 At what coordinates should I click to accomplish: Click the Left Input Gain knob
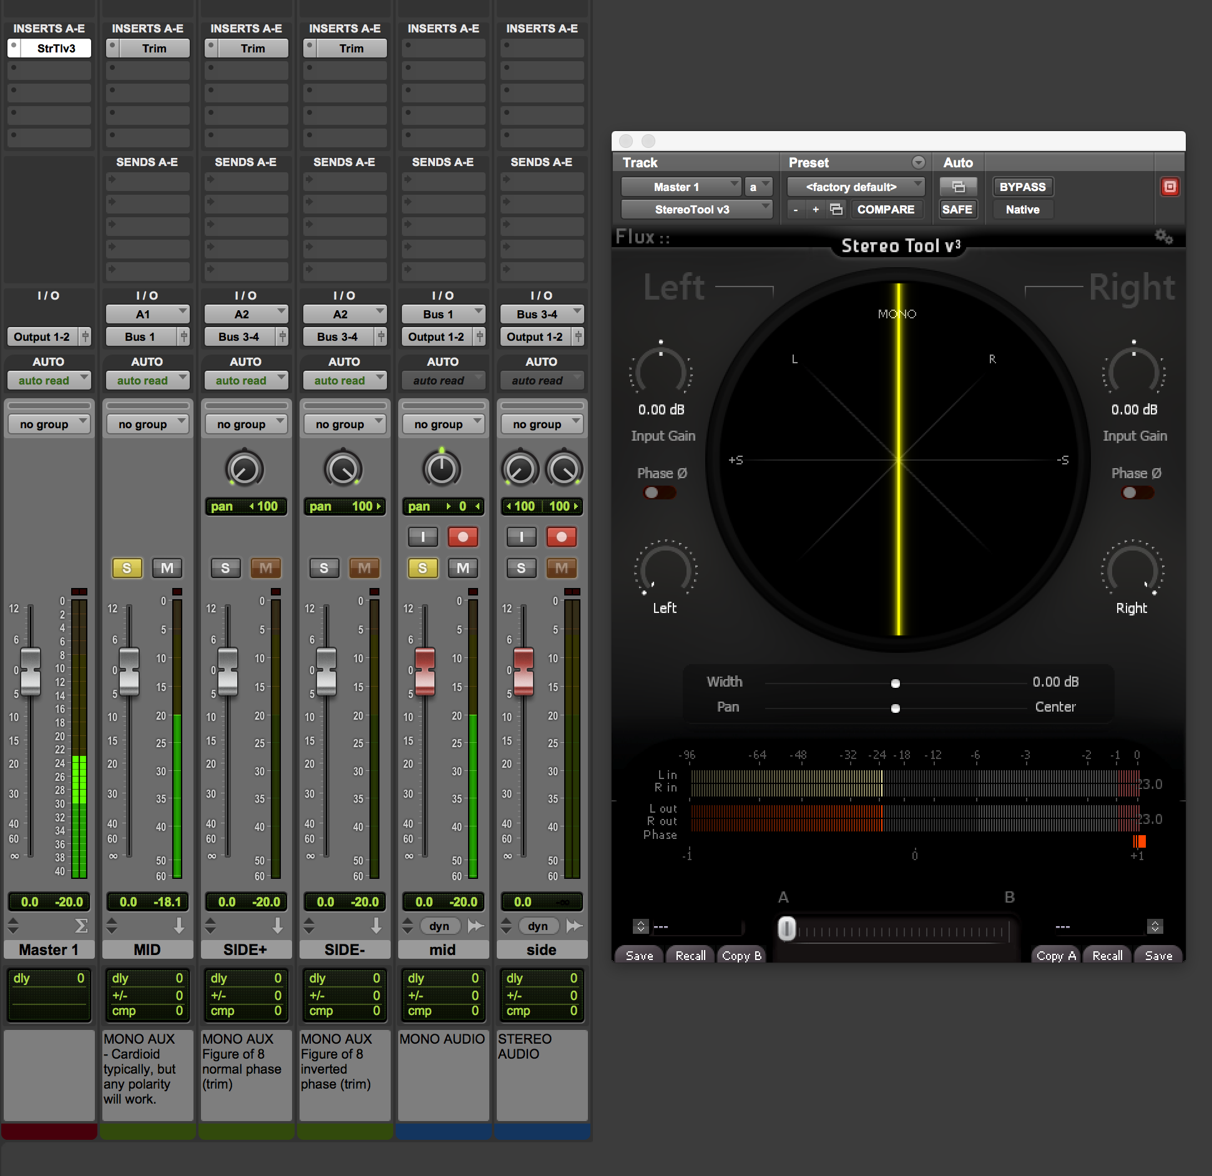[661, 371]
